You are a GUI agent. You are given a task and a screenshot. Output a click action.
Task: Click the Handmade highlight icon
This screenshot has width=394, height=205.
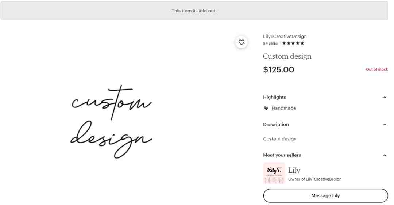pyautogui.click(x=266, y=108)
